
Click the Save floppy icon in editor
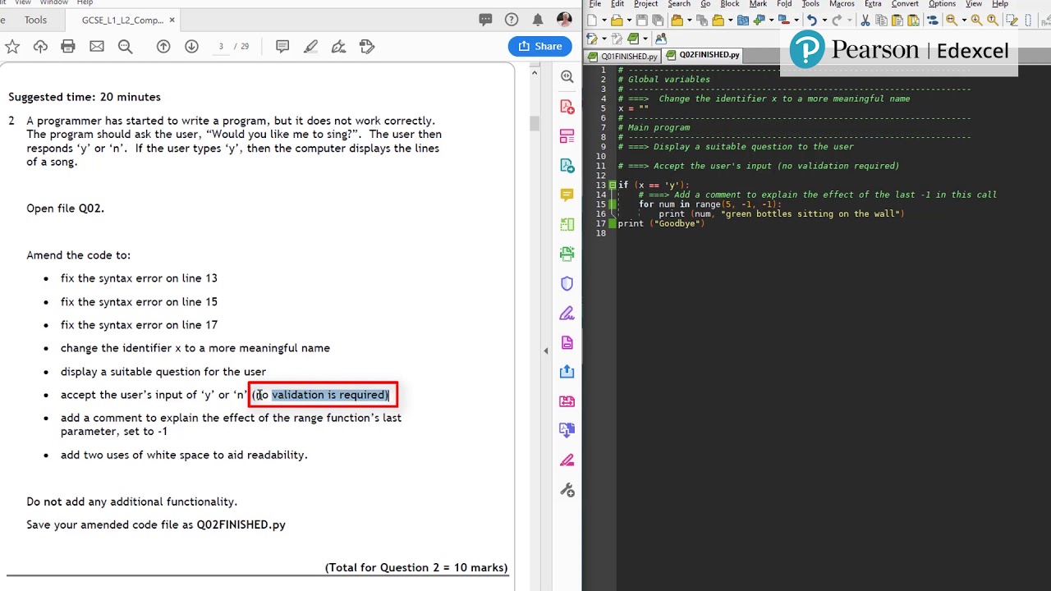pyautogui.click(x=641, y=20)
